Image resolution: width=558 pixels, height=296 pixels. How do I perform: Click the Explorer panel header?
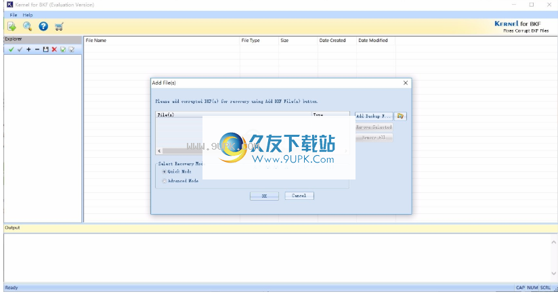[x=43, y=39]
